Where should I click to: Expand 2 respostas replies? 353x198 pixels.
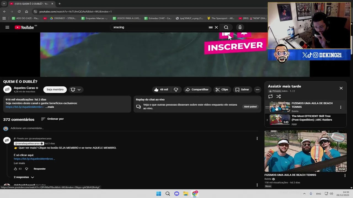24,177
